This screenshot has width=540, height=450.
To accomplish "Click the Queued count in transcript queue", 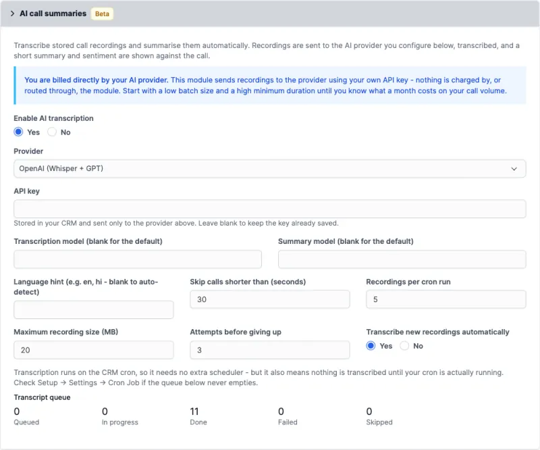I will point(17,411).
